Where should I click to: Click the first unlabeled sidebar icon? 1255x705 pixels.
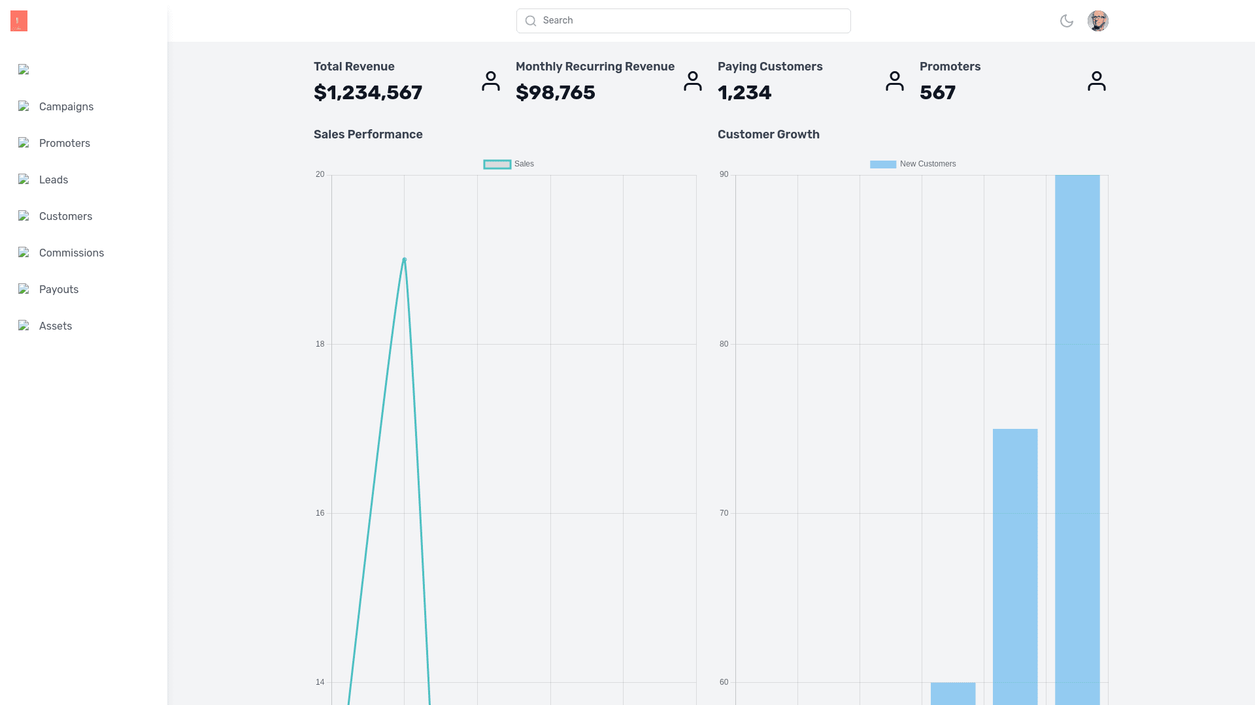(24, 70)
